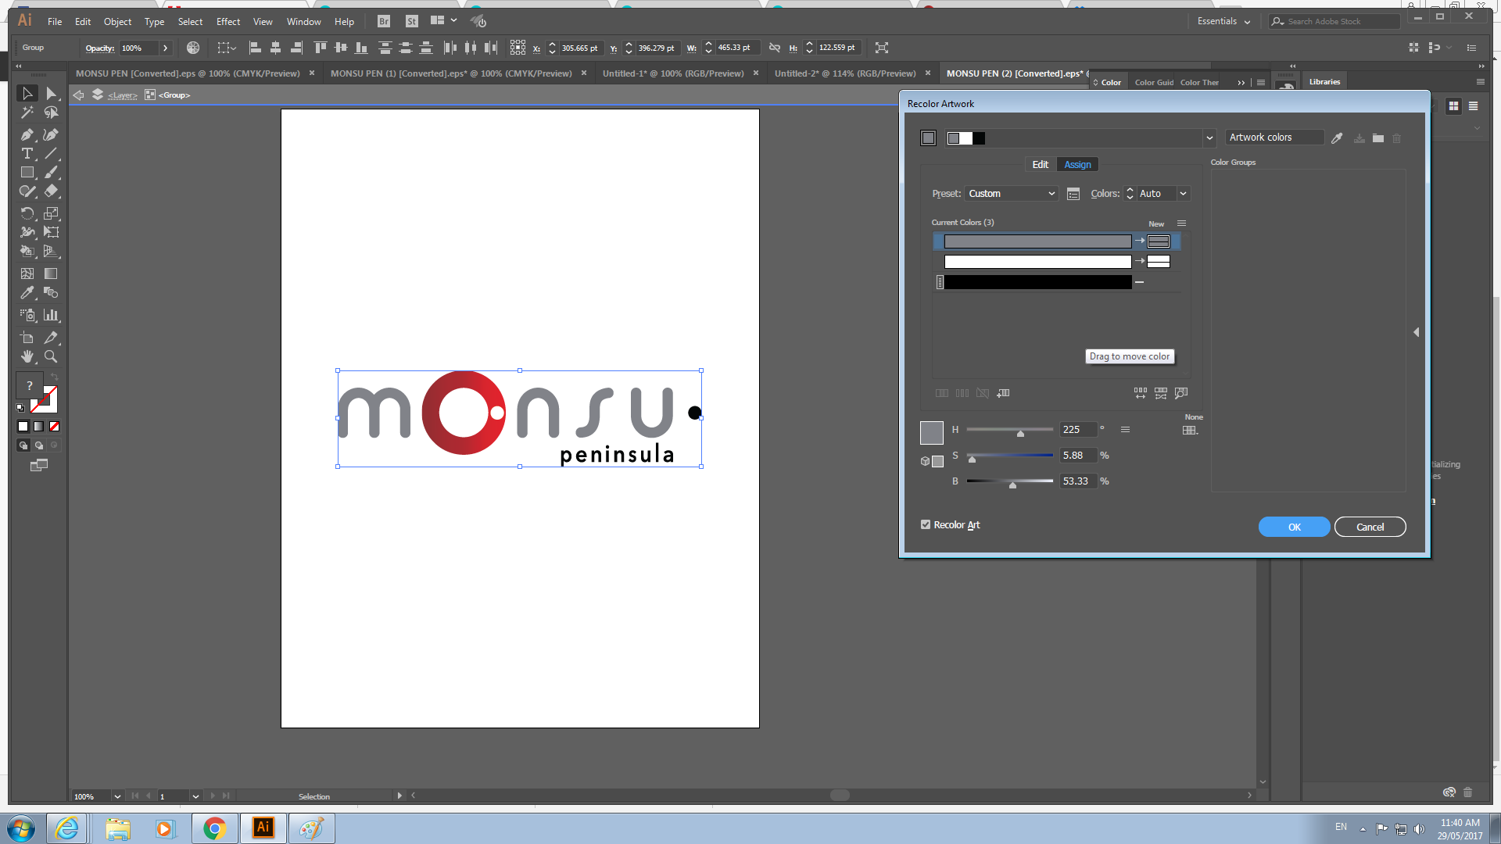Add new row to color list
The image size is (1501, 844).
tap(1003, 393)
